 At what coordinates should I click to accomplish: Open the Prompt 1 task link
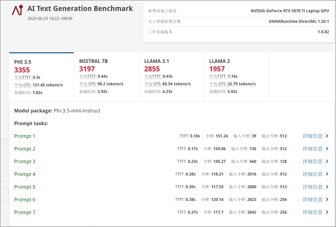click(x=25, y=136)
